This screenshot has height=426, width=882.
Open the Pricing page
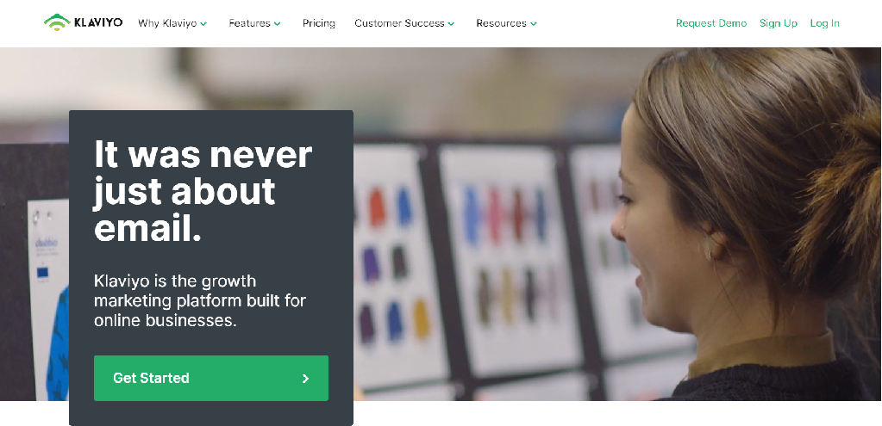[x=319, y=23]
